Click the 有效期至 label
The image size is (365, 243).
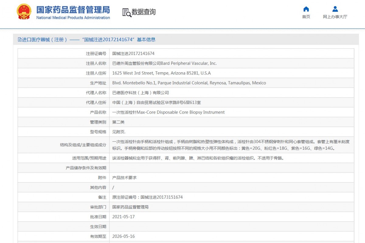(98, 236)
